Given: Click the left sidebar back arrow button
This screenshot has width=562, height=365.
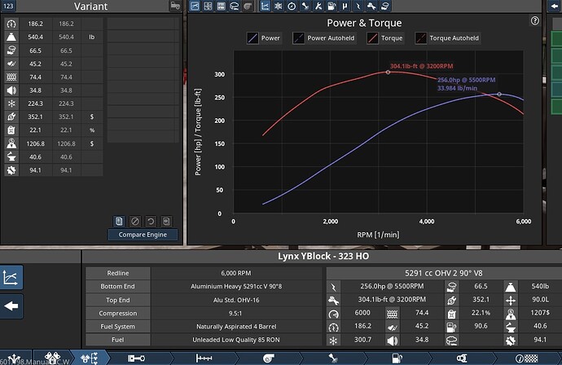Looking at the screenshot, I should pos(11,306).
